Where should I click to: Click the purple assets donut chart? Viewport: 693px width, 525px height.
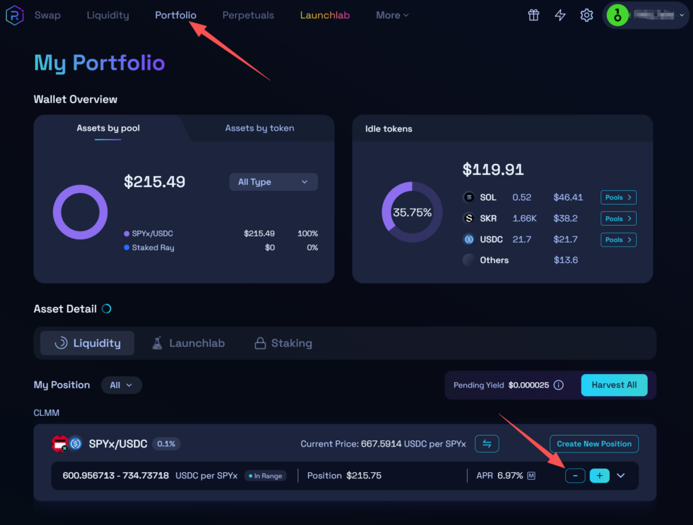[x=80, y=212]
